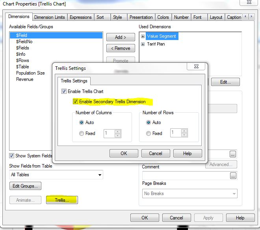
Task: Open the Comment ellipsis editor button
Action: [233, 175]
